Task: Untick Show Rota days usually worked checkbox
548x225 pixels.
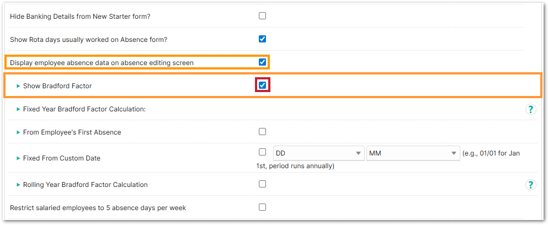Action: 263,39
